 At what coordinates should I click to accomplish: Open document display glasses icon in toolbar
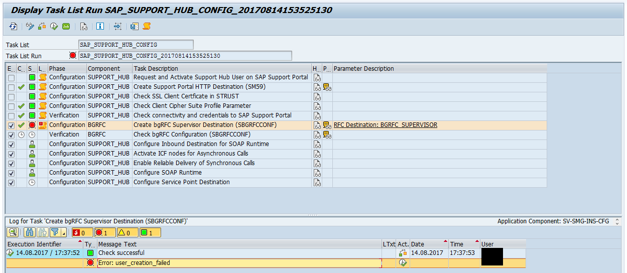(84, 26)
